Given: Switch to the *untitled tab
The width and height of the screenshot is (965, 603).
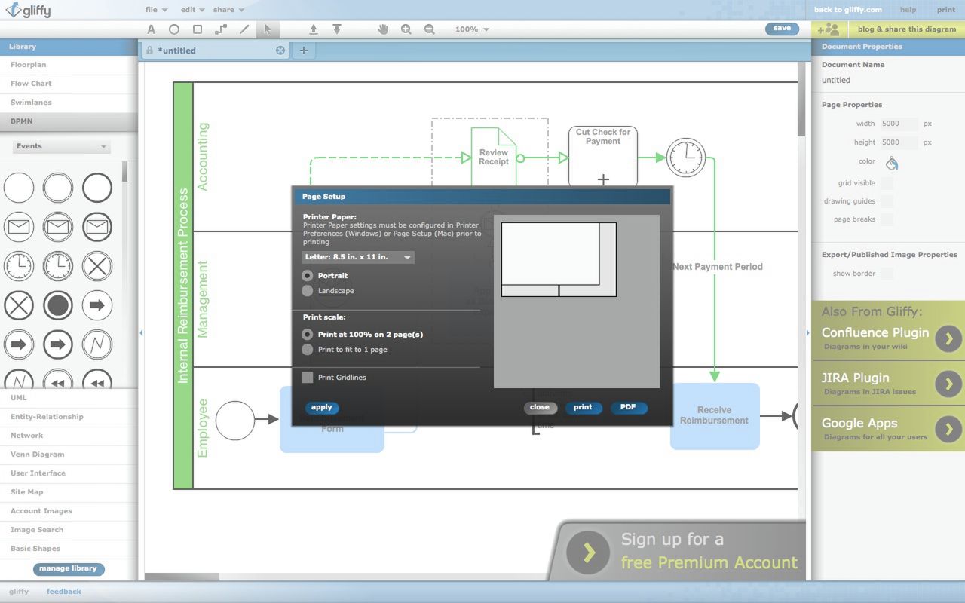Looking at the screenshot, I should tap(215, 51).
